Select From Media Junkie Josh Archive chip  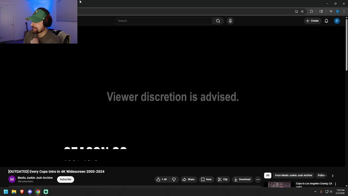(293, 175)
